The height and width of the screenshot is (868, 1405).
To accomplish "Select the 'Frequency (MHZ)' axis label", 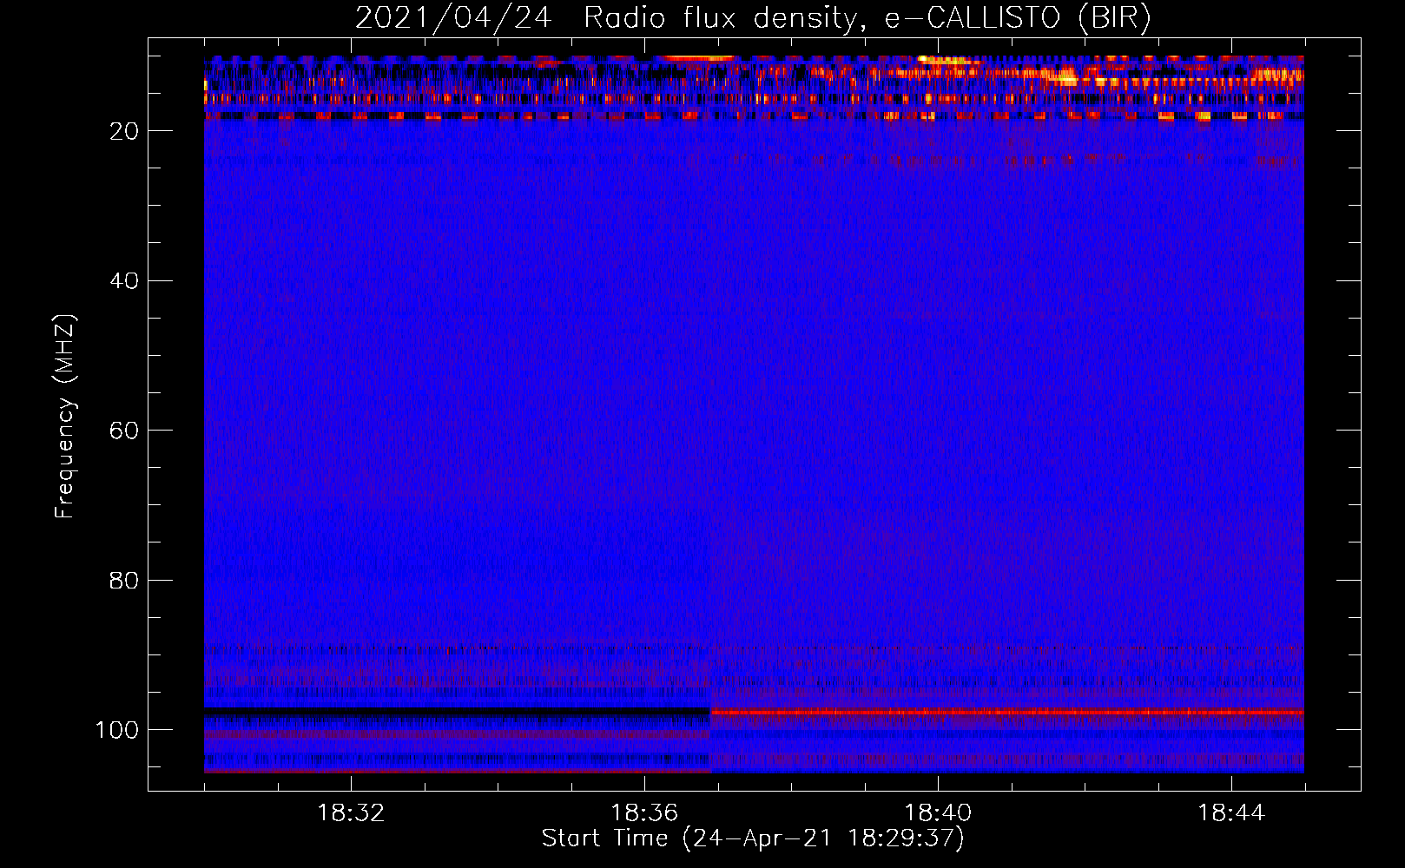I will click(x=65, y=416).
